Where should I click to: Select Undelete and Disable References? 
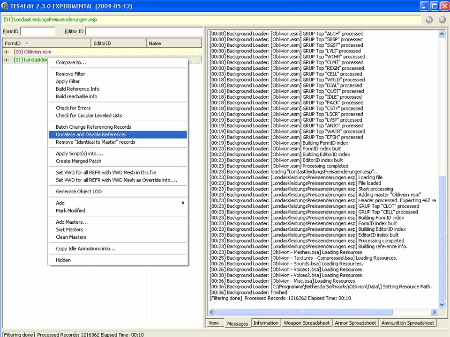(x=118, y=134)
